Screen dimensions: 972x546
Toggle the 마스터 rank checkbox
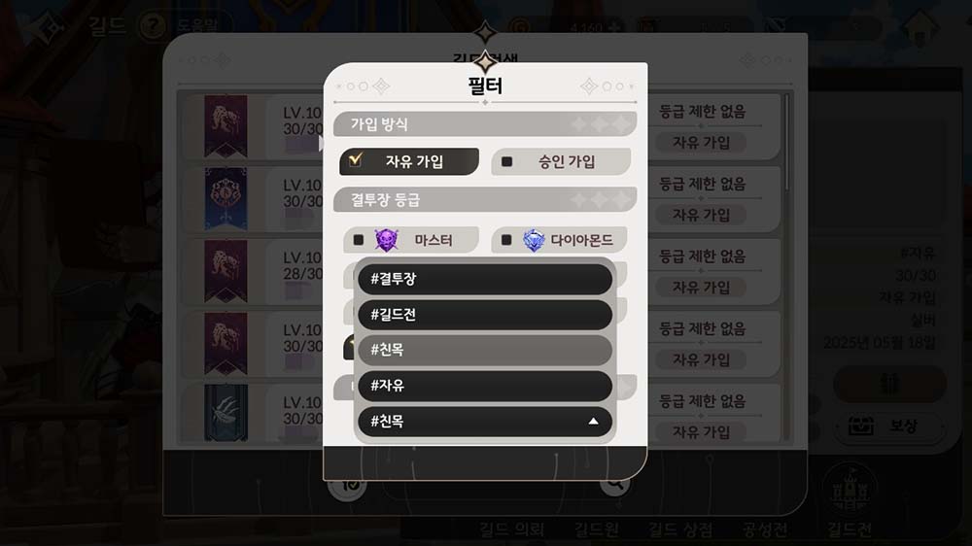point(359,240)
